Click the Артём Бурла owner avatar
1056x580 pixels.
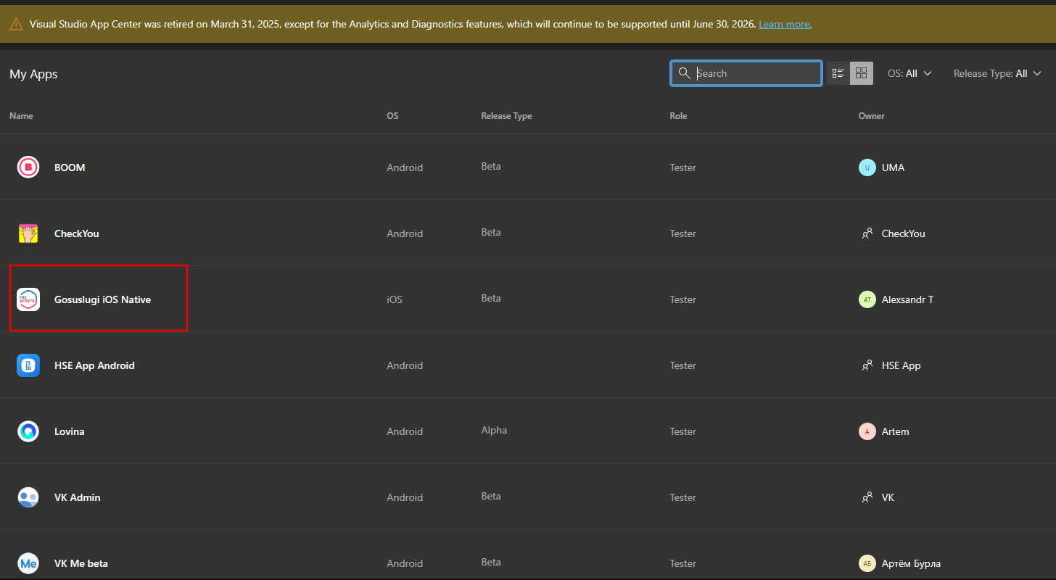[867, 563]
